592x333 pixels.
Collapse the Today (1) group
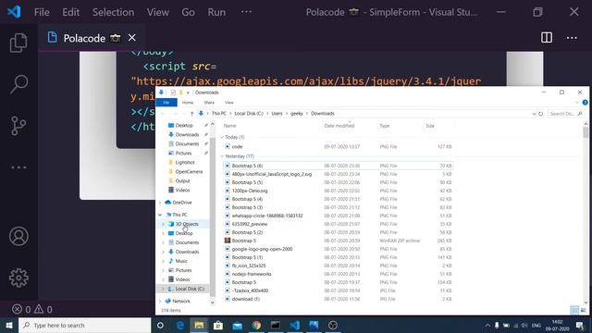click(222, 137)
